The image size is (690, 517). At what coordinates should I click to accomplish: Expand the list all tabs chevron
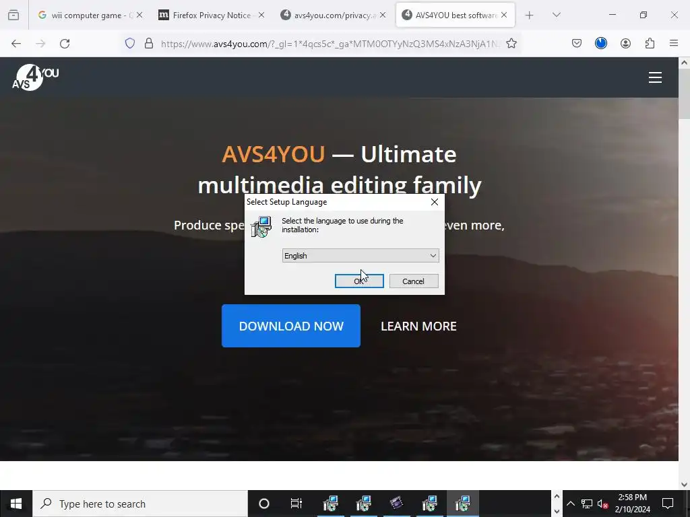coord(556,15)
